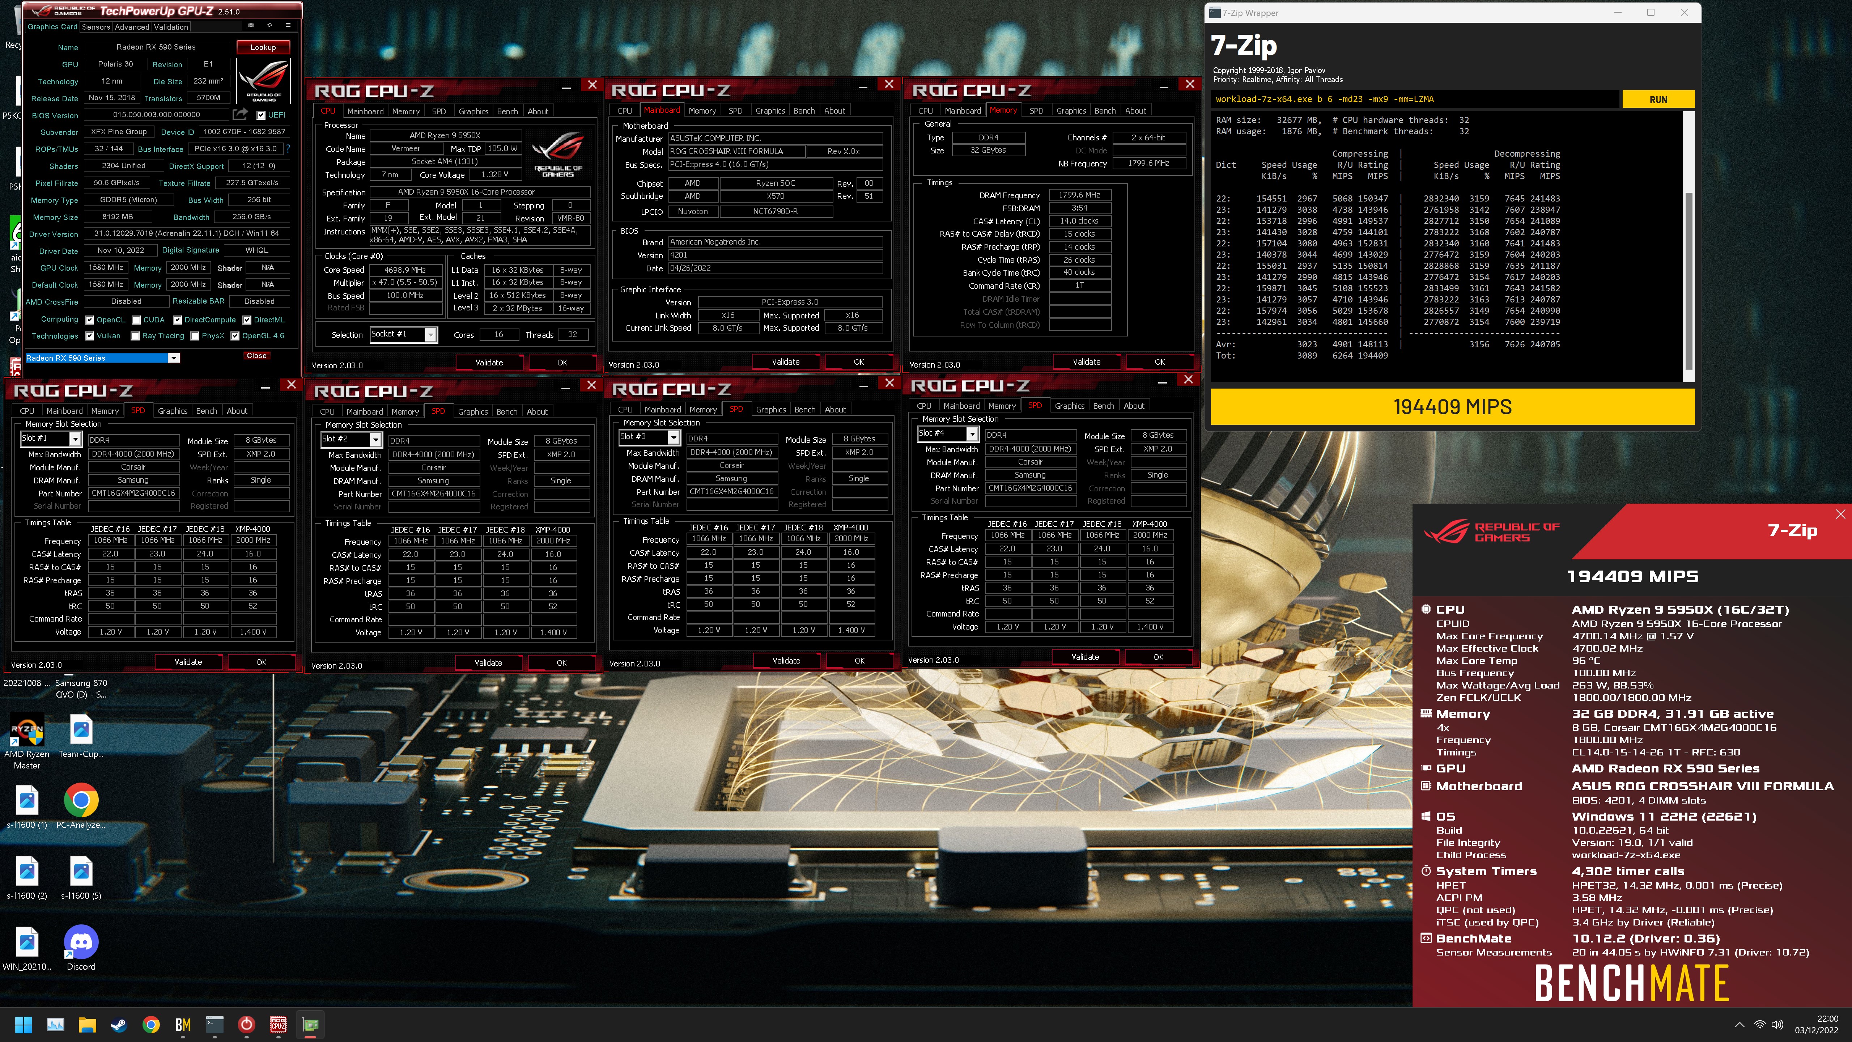The height and width of the screenshot is (1042, 1852).
Task: Take a GPU-Z screenshot with camera icon
Action: coord(251,26)
